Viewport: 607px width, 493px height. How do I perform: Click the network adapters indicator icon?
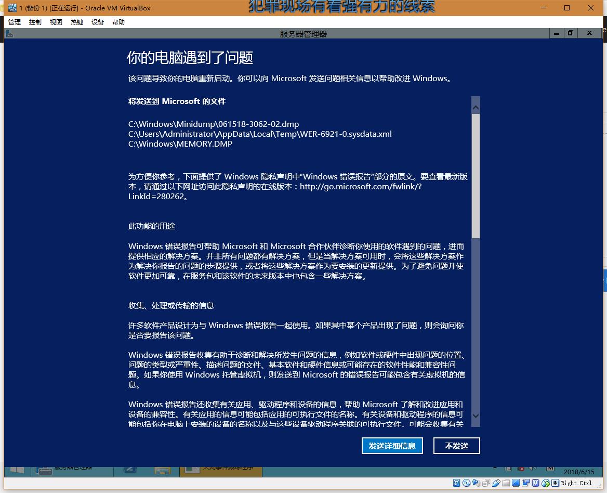point(486,483)
